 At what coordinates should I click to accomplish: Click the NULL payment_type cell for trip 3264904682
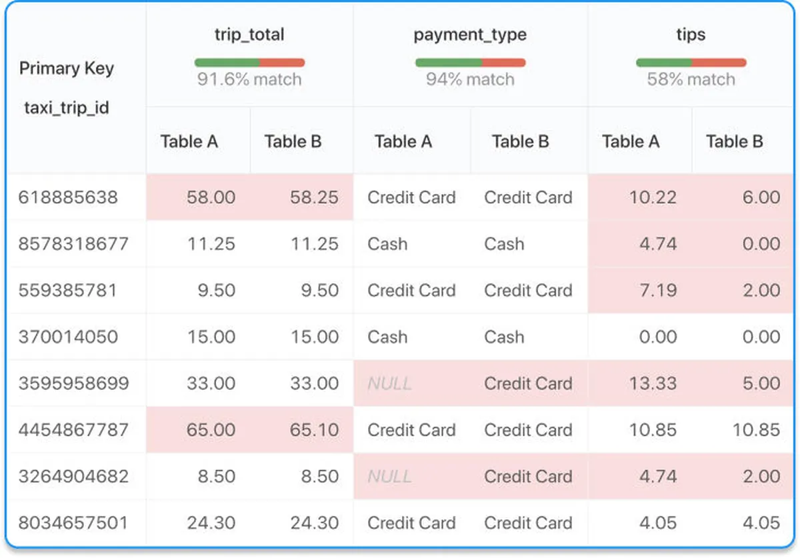(x=389, y=477)
